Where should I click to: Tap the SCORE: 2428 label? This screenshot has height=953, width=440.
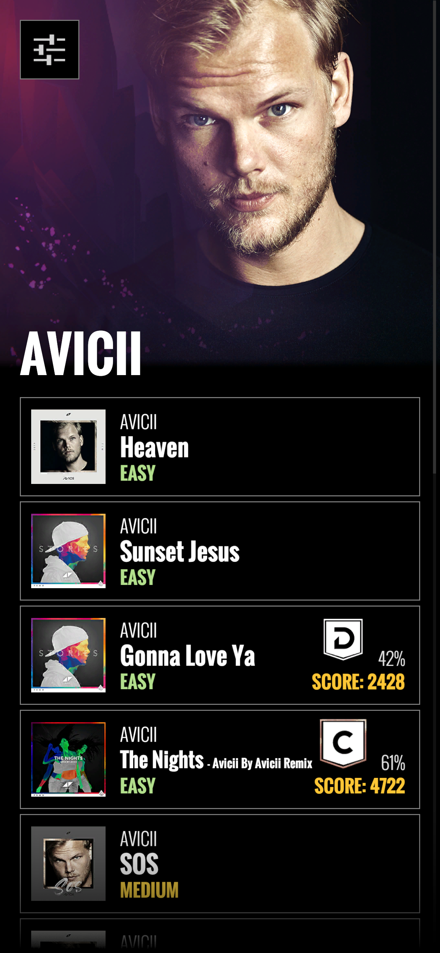[x=358, y=681]
